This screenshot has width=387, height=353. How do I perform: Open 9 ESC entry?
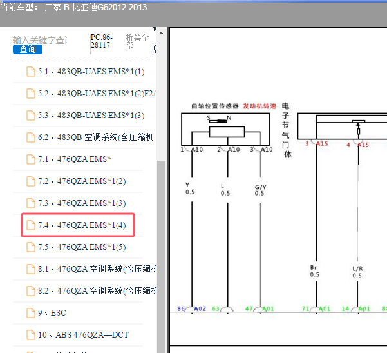pyautogui.click(x=52, y=313)
